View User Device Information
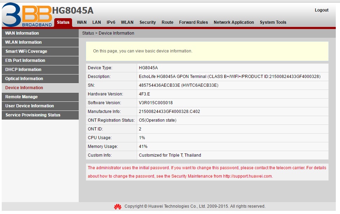This screenshot has width=340, height=214. click(40, 106)
